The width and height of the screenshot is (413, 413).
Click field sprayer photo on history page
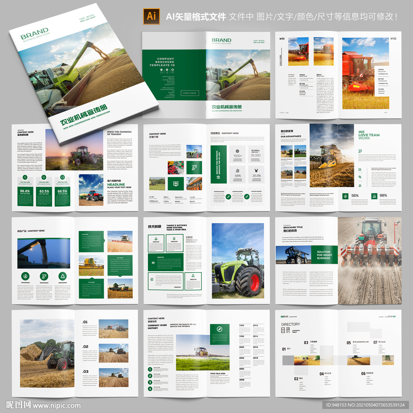coord(202,352)
